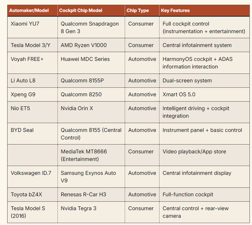Click the Voyah FREE+ row label
Image resolution: width=252 pixels, height=225 pixels.
pyautogui.click(x=27, y=59)
